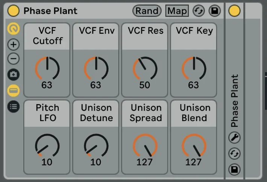Enable Map mode

tap(177, 11)
